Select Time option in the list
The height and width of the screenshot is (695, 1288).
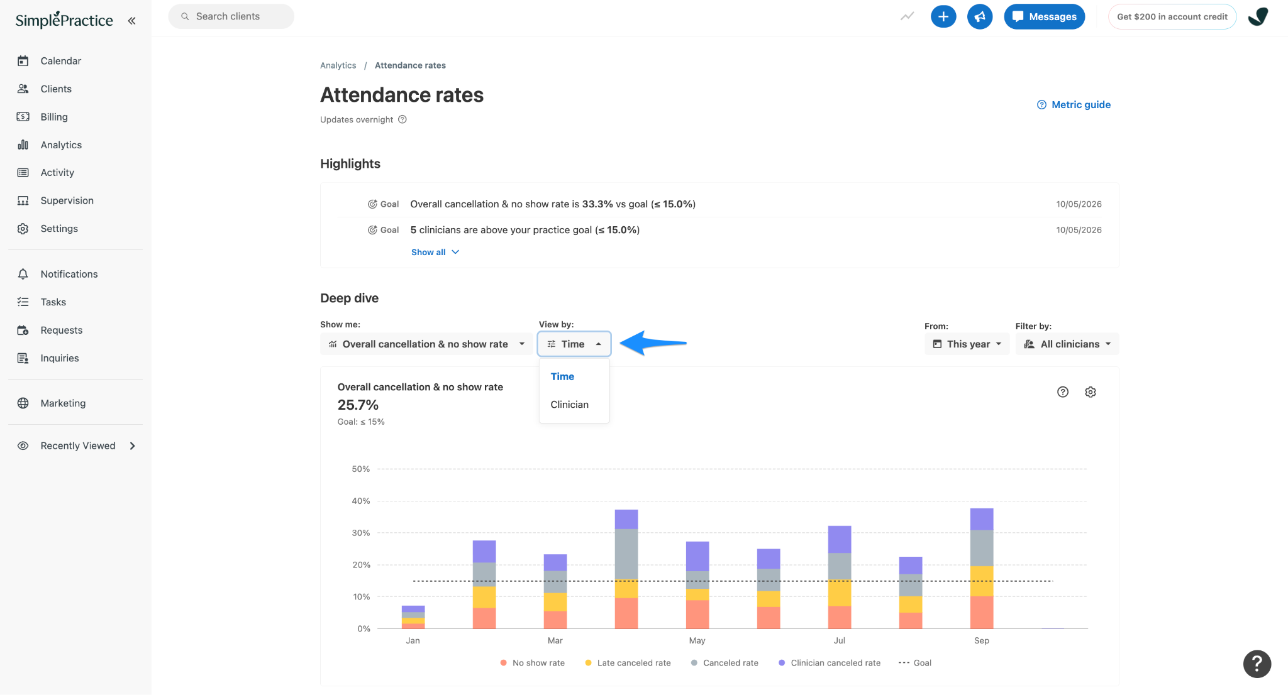click(562, 376)
